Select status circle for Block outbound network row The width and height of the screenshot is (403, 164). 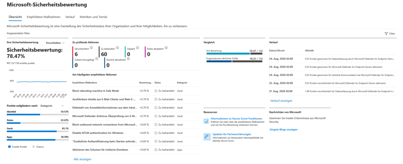click(156, 125)
